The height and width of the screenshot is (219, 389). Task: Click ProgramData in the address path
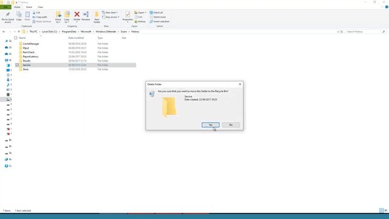coord(69,32)
